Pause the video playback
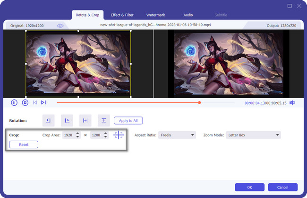Screen dimensions: 307x198 pos(14,102)
